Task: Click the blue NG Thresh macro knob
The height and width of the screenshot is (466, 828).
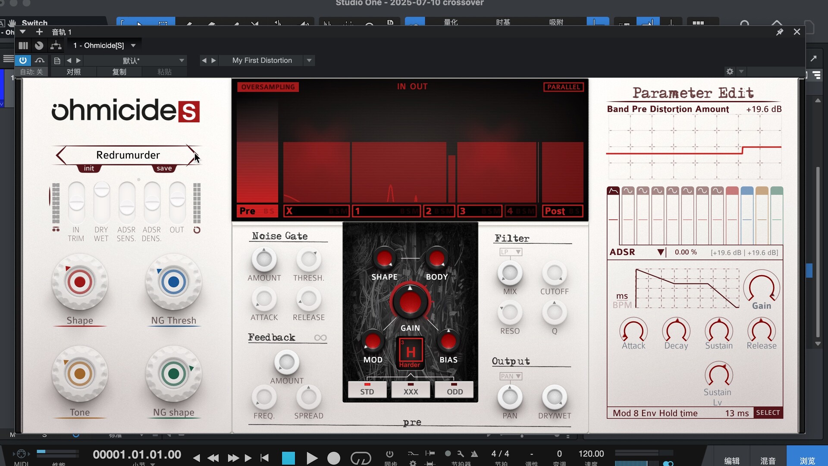Action: [x=173, y=282]
